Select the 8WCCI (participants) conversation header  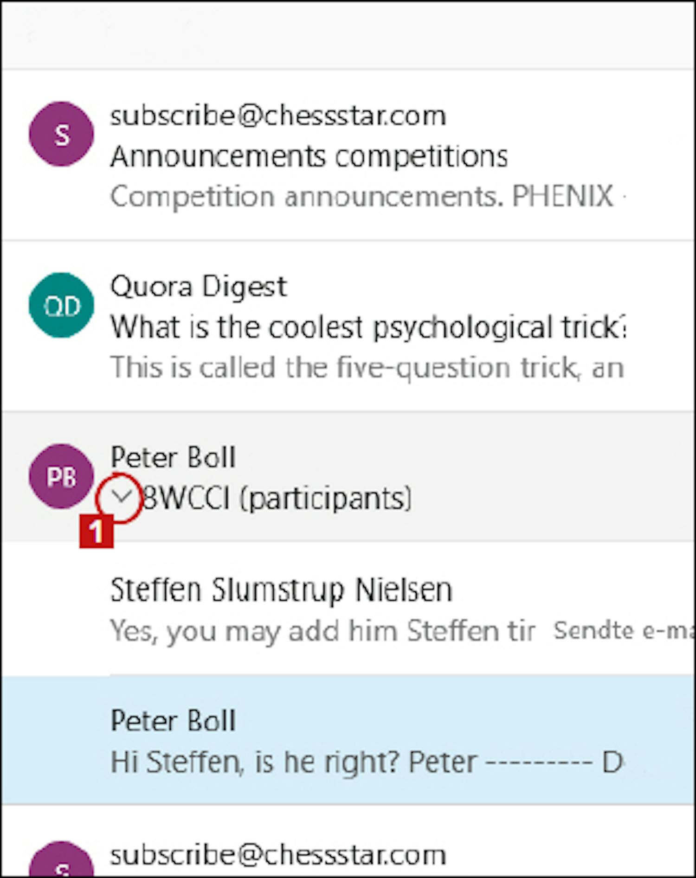pos(348,476)
